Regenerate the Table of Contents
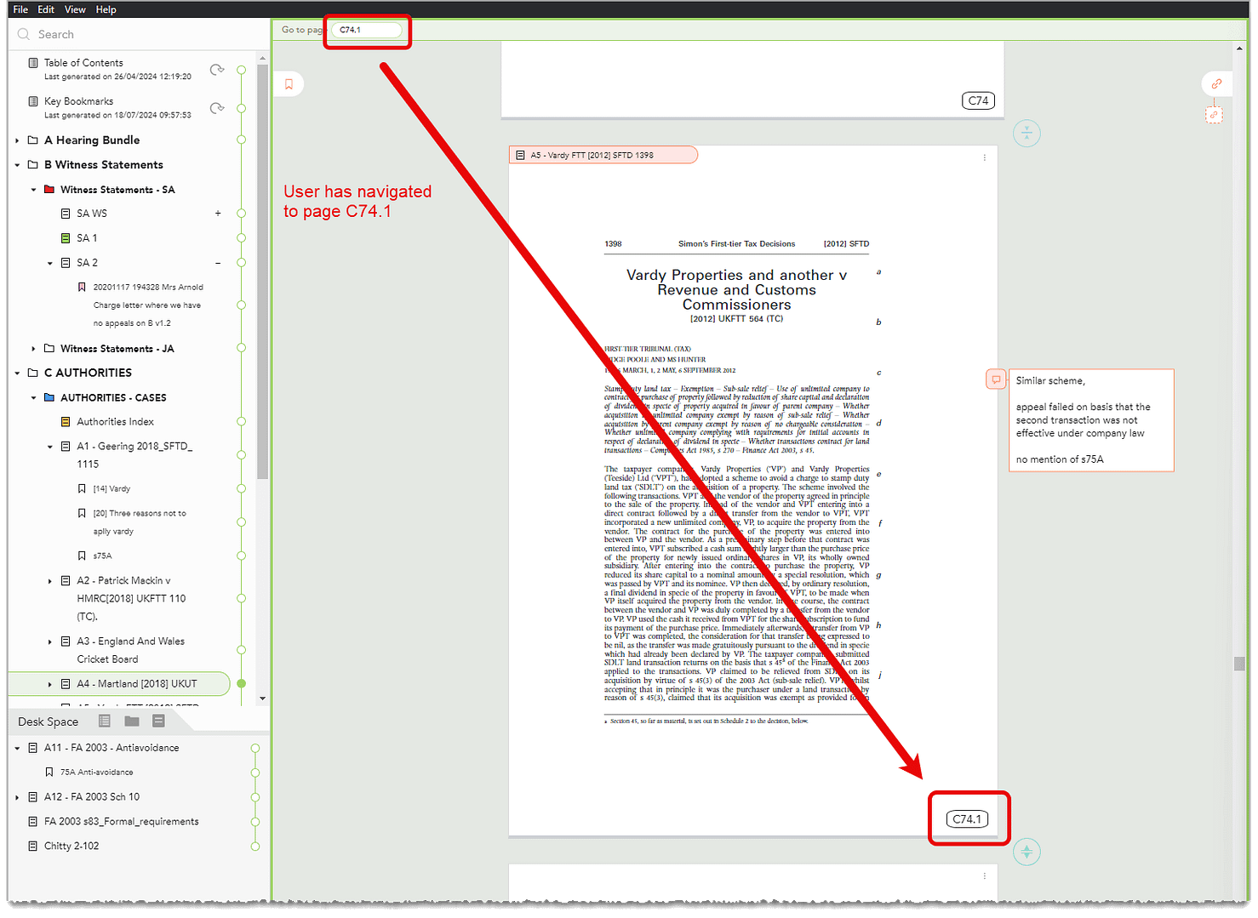This screenshot has width=1258, height=918. pos(217,70)
